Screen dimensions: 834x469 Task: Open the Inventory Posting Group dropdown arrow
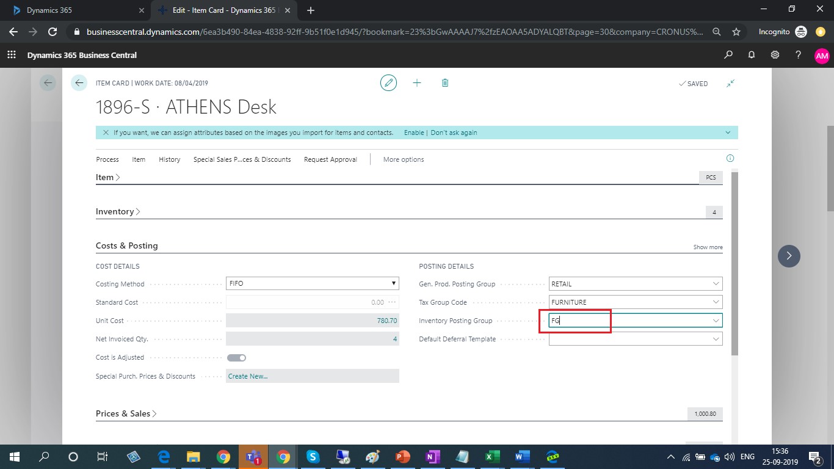716,321
